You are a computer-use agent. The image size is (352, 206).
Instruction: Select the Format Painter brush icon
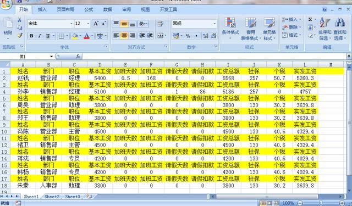click(20, 35)
